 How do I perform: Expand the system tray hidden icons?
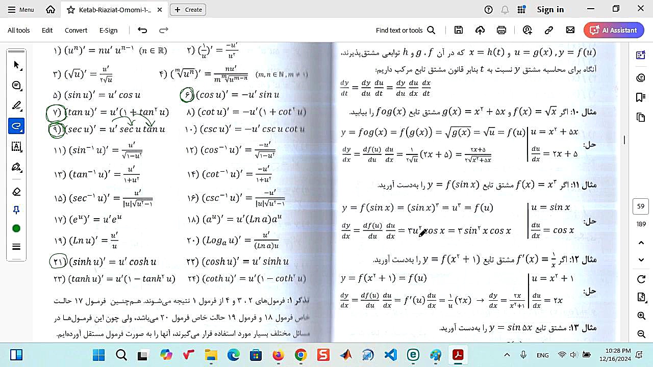click(x=507, y=355)
